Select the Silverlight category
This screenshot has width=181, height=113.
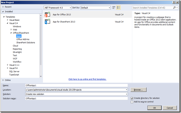[17, 52]
